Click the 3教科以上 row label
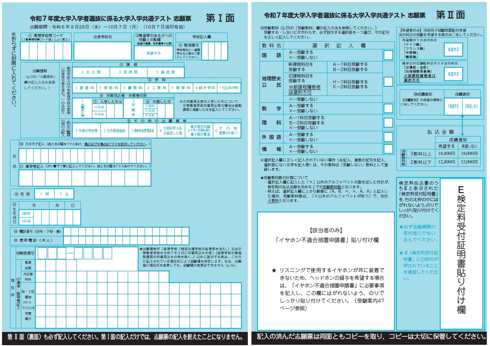490x346 pixels. pyautogui.click(x=421, y=153)
